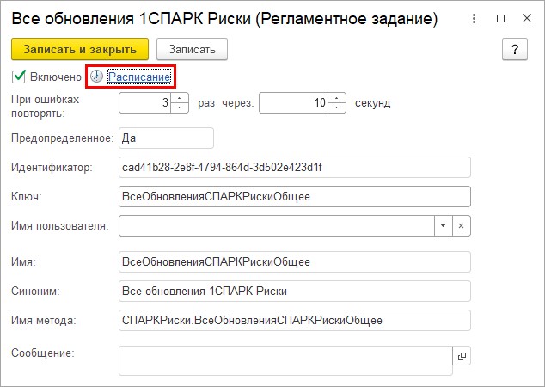Open the Расписание link
Image resolution: width=545 pixels, height=387 pixels.
(x=139, y=77)
